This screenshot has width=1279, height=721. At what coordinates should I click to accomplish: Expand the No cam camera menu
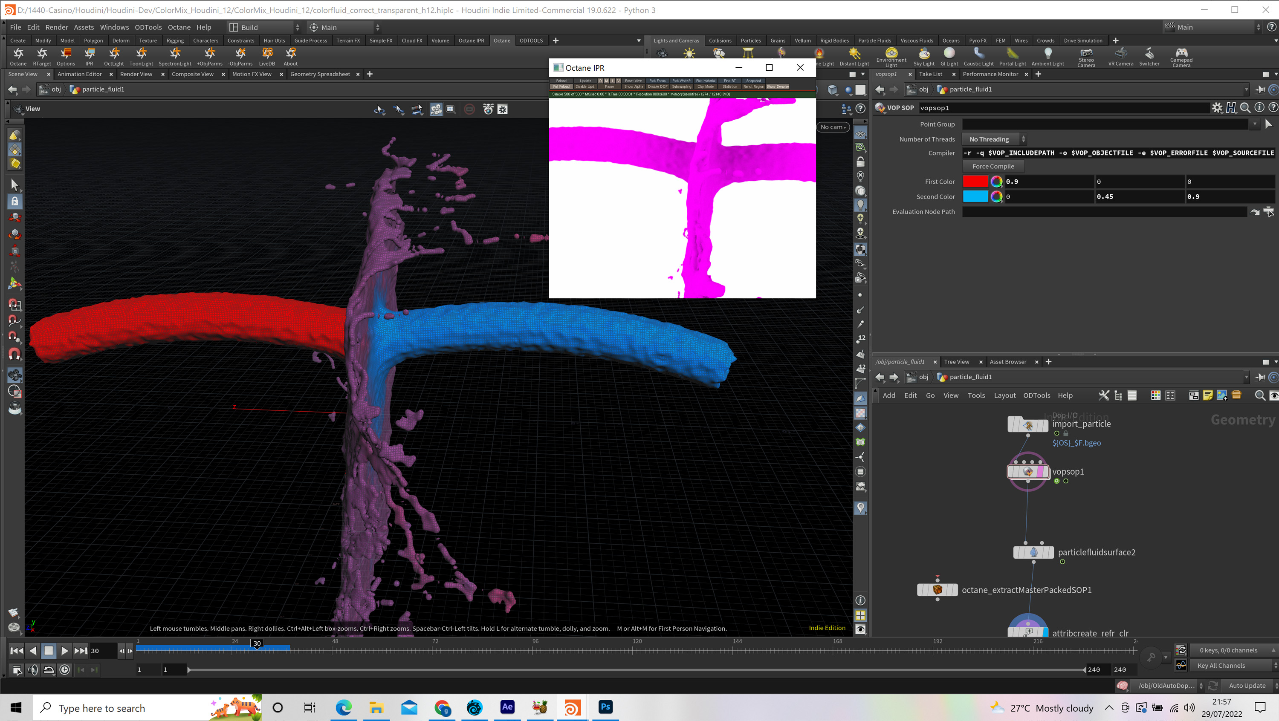click(x=833, y=127)
